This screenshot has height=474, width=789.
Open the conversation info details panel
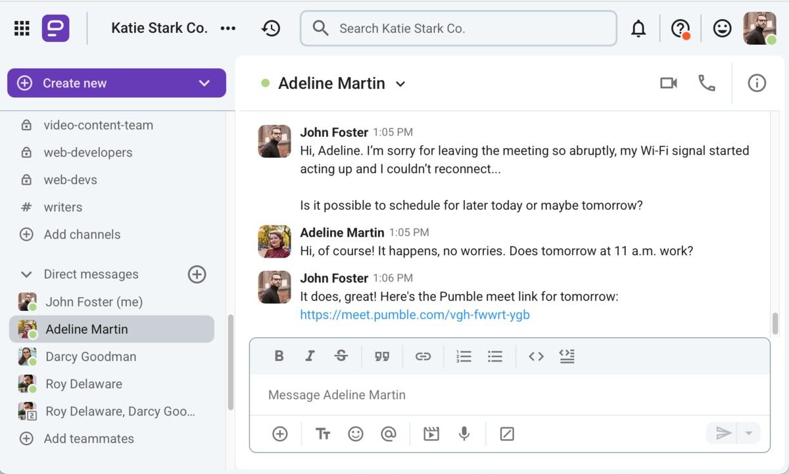click(x=757, y=83)
